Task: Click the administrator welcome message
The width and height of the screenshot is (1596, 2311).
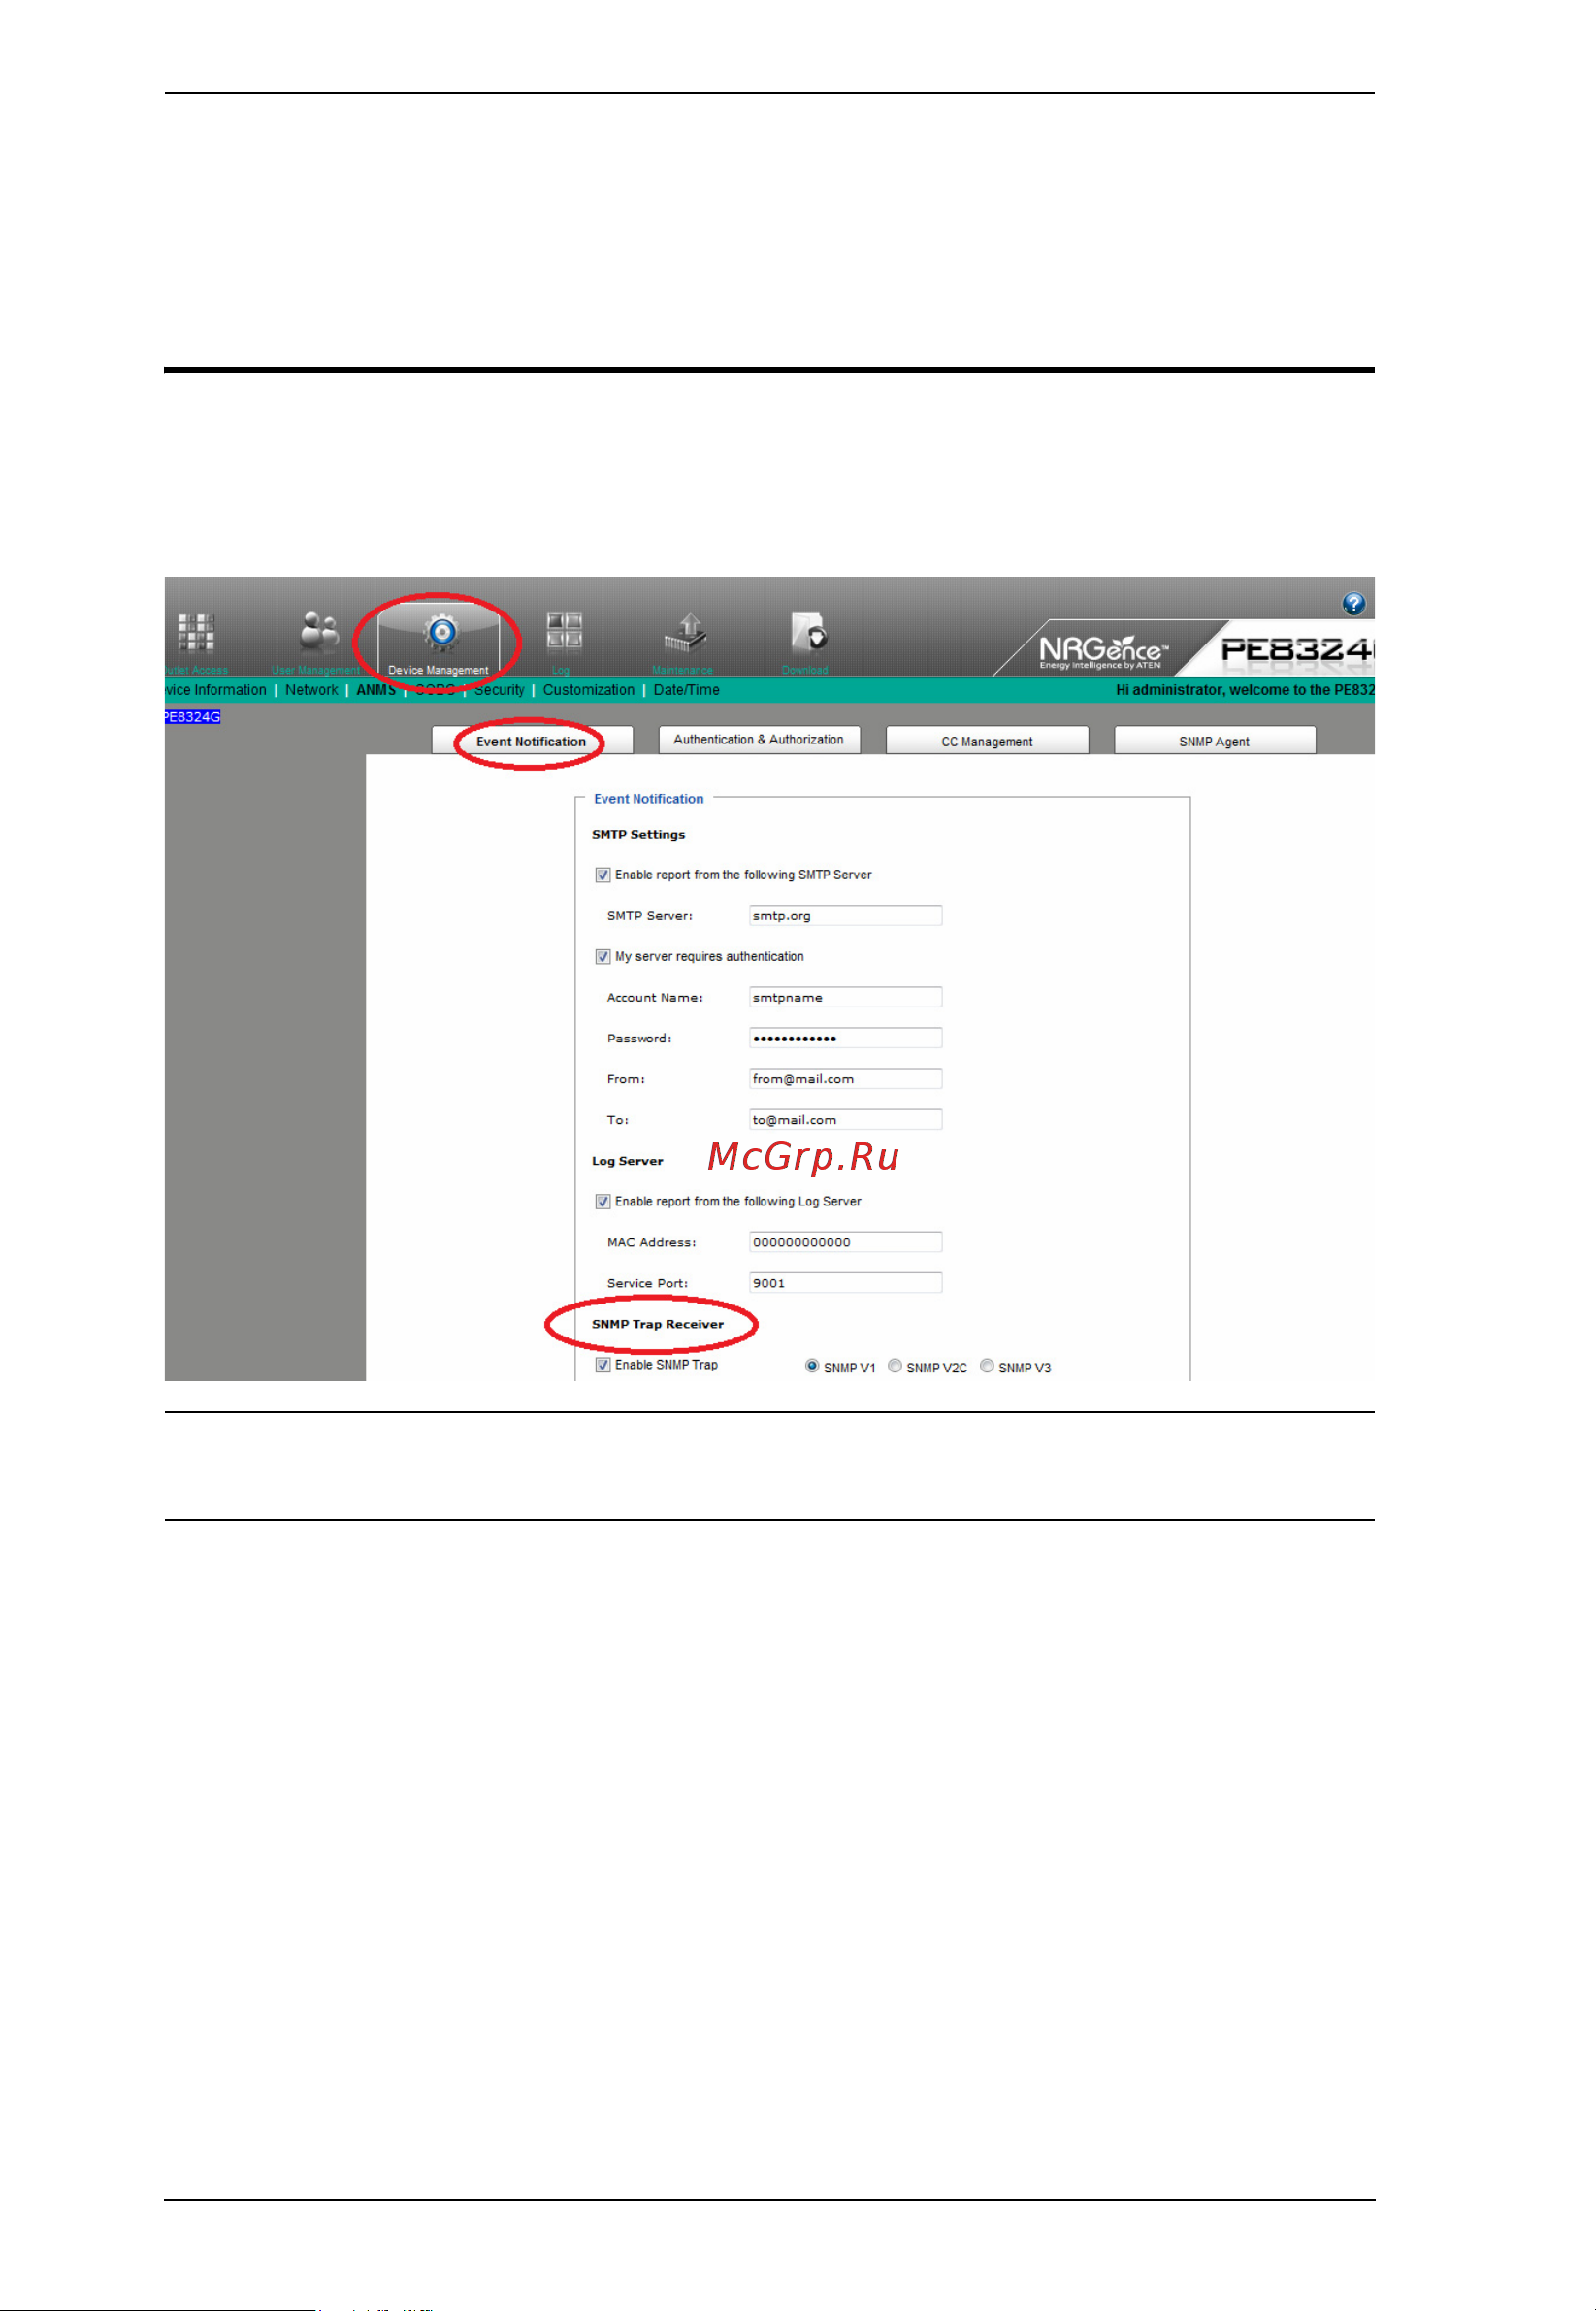Action: (x=1245, y=690)
